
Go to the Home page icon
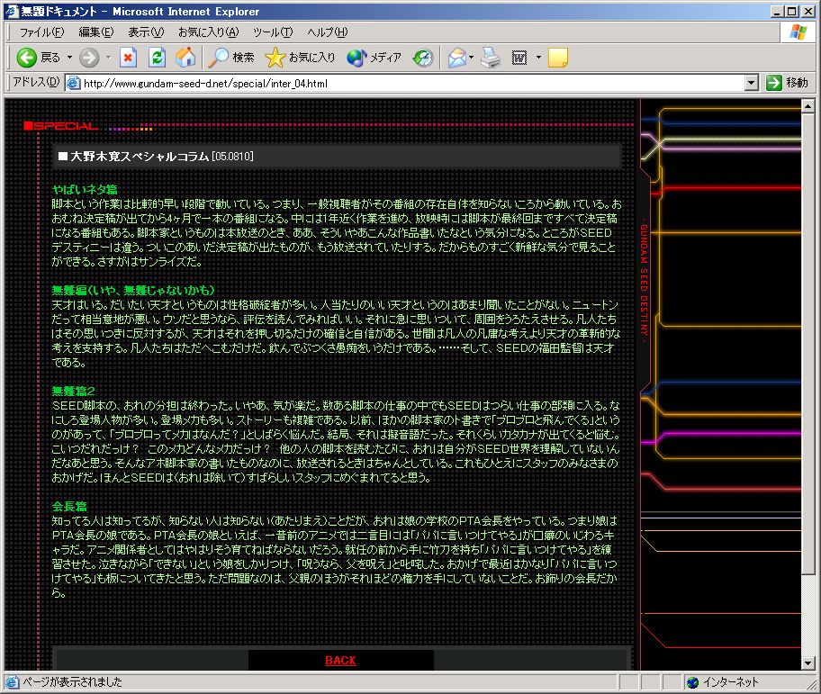(185, 58)
